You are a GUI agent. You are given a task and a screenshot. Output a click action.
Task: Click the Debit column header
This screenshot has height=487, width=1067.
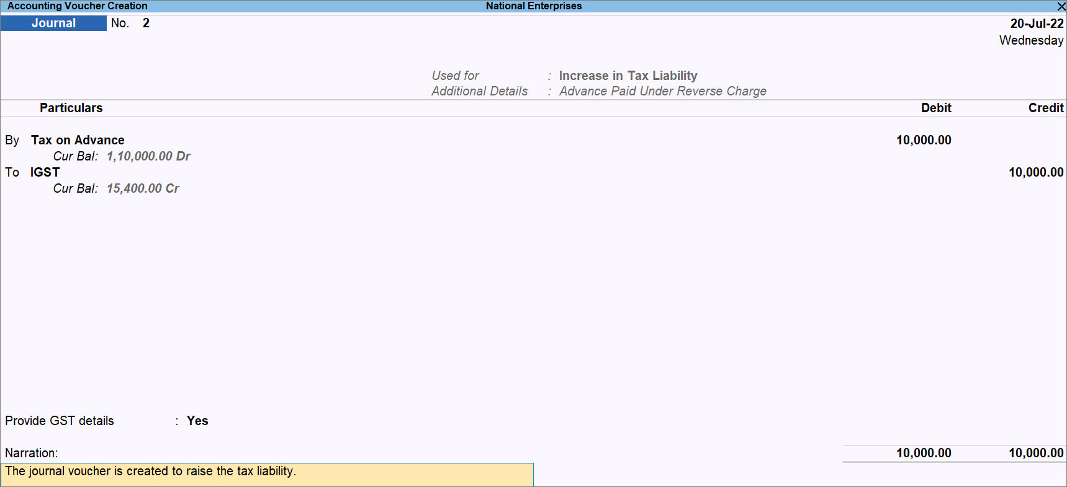coord(936,108)
